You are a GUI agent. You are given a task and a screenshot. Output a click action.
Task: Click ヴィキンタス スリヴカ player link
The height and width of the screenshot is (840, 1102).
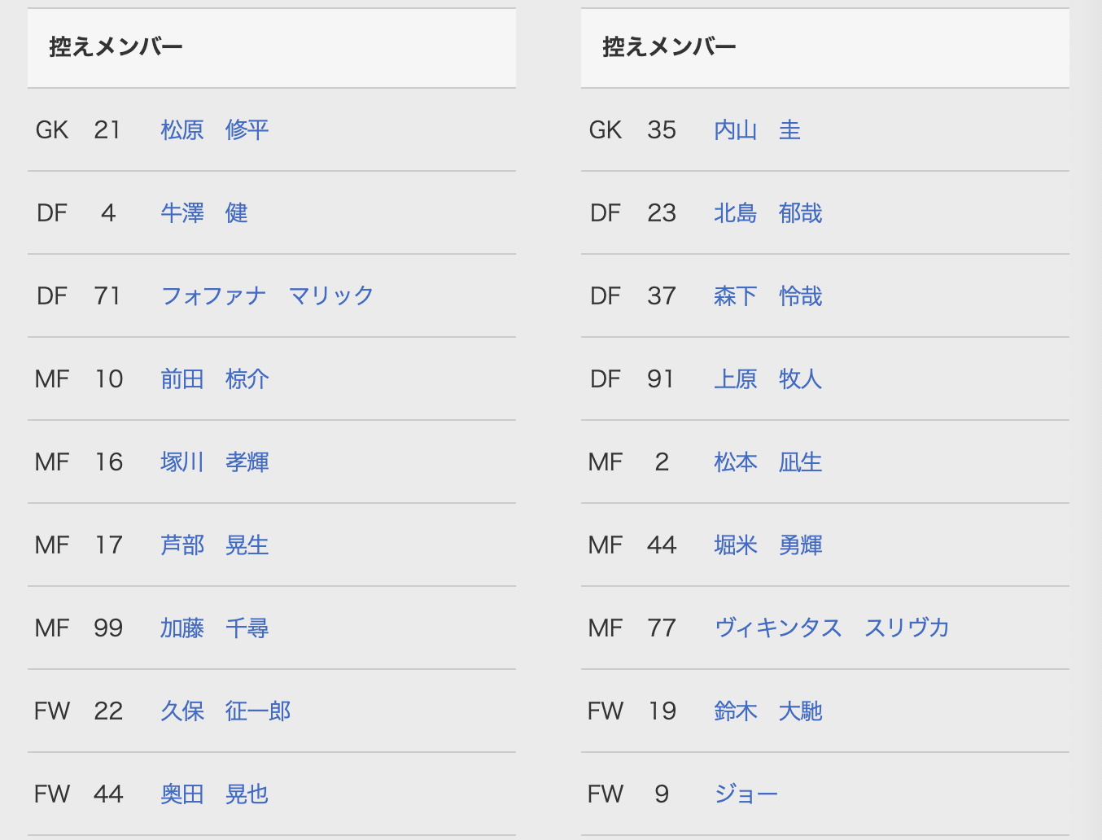pos(832,628)
